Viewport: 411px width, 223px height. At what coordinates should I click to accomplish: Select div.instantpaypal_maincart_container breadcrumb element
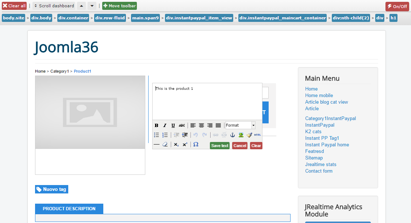[x=283, y=18]
